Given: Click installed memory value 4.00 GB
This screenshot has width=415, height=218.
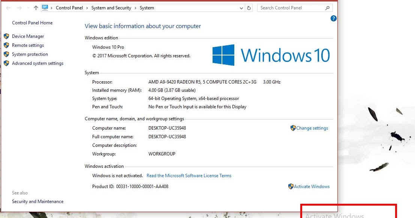Looking at the screenshot, I should 172,90.
